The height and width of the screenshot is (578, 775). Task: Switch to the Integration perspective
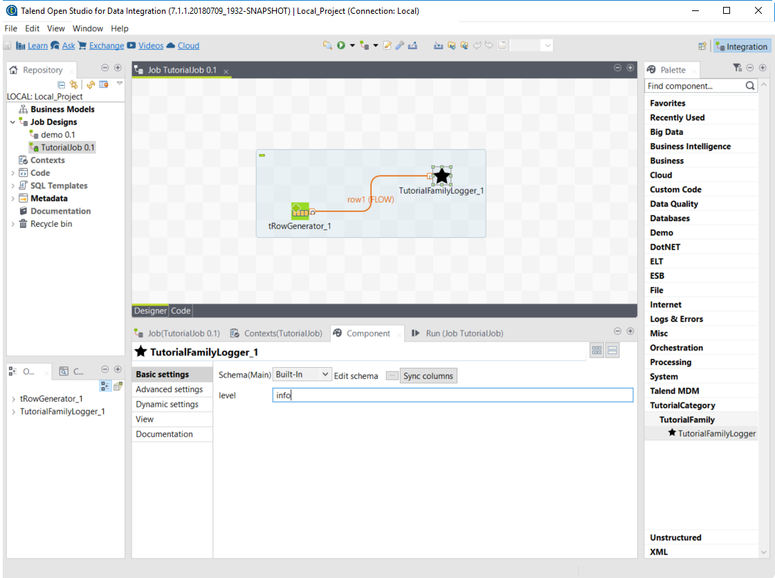[x=741, y=46]
